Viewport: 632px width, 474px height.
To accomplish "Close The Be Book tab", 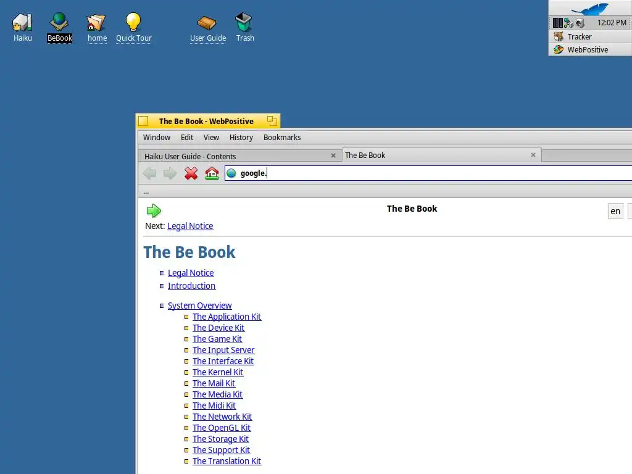I will click(533, 155).
